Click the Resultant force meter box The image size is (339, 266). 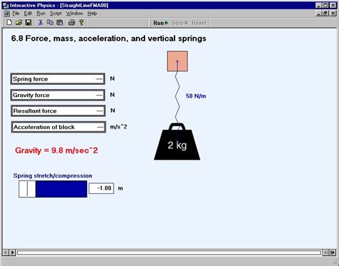[x=58, y=111]
